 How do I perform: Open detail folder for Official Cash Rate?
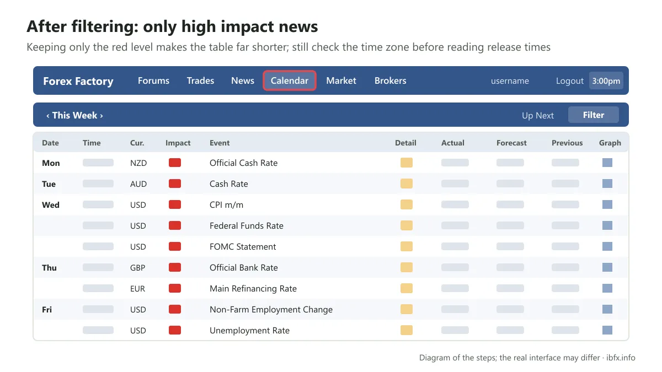tap(407, 163)
